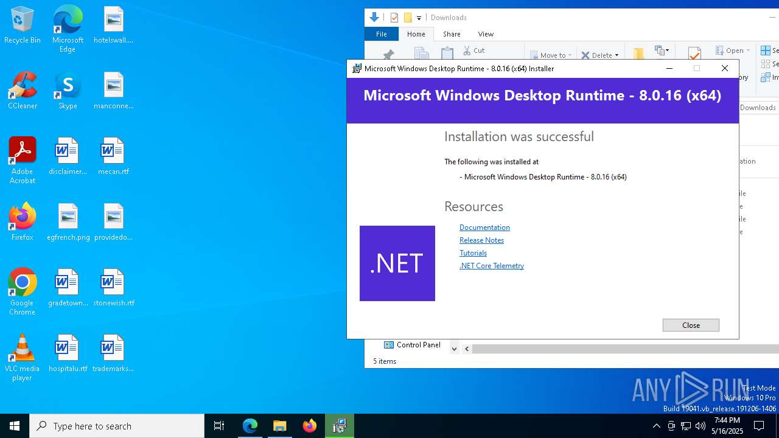Click the Explorer horizontal scrollbar track
779x438 pixels.
(x=626, y=349)
